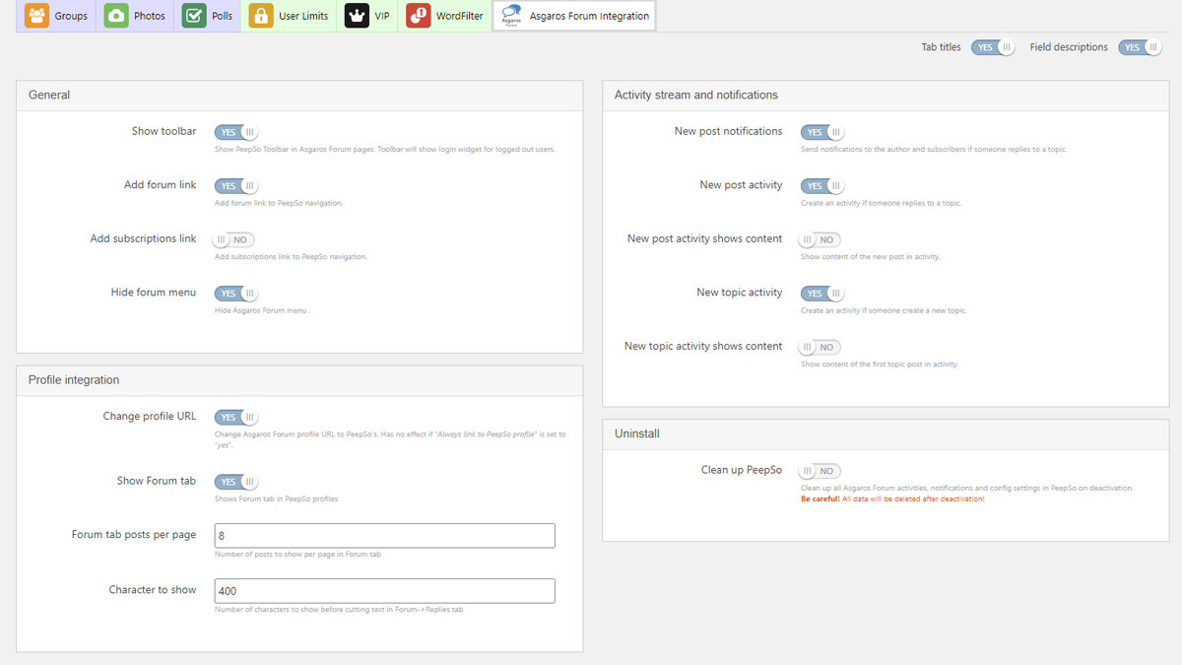Disable the Show toolbar switch
Viewport: 1182px width, 665px height.
tap(236, 132)
